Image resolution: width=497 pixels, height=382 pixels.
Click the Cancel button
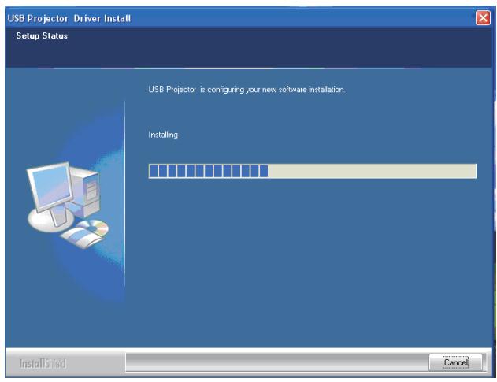pos(455,362)
